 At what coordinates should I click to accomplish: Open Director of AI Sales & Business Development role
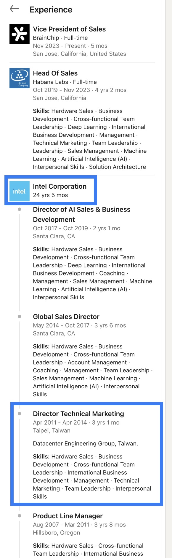pyautogui.click(x=82, y=215)
